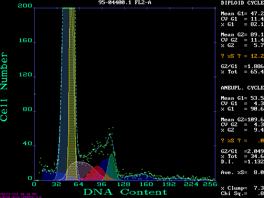Select the Mean G2=109.6 value
The width and height of the screenshot is (264, 198).
coord(242,120)
